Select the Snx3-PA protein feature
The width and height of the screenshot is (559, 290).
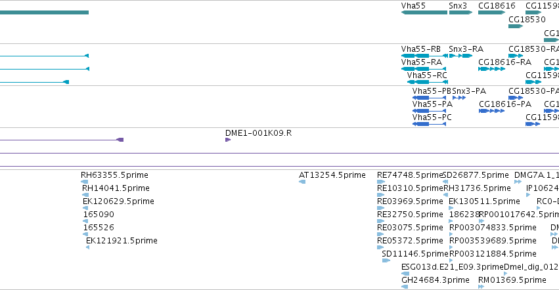point(459,98)
